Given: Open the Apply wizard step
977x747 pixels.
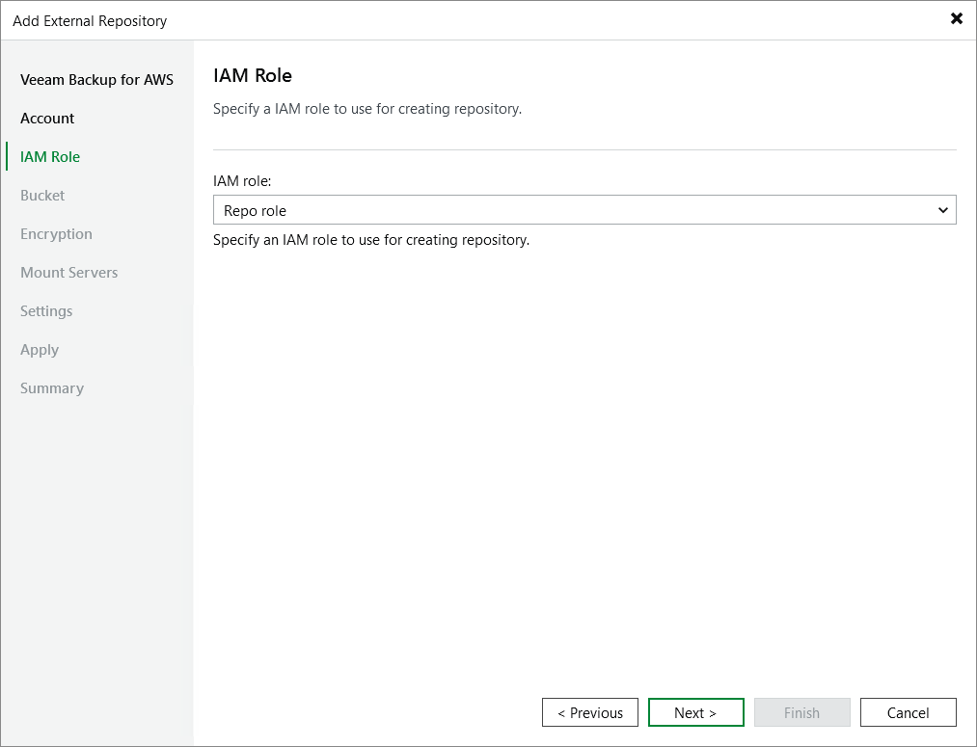Looking at the screenshot, I should pos(40,350).
